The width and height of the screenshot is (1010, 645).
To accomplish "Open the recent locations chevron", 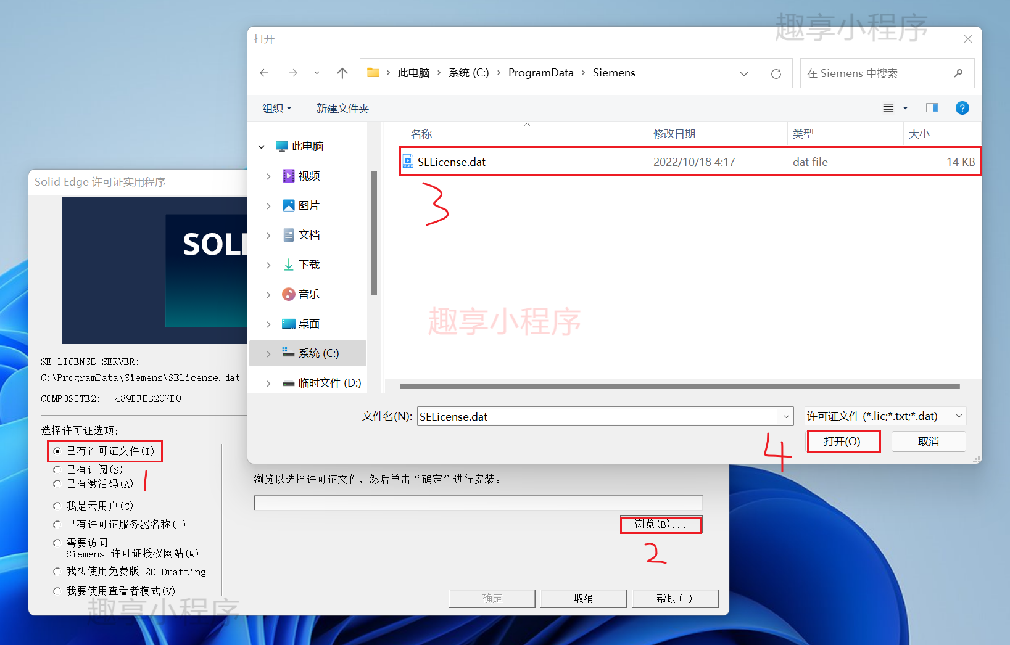I will (x=317, y=73).
